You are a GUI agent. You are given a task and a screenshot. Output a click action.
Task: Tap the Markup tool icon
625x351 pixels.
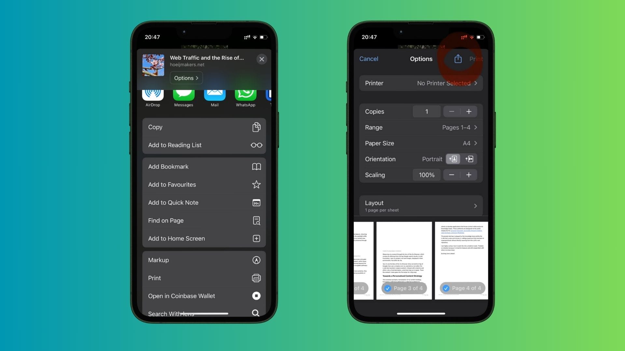pyautogui.click(x=256, y=260)
